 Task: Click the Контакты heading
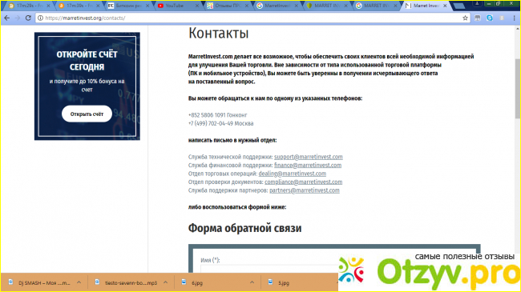click(x=218, y=33)
